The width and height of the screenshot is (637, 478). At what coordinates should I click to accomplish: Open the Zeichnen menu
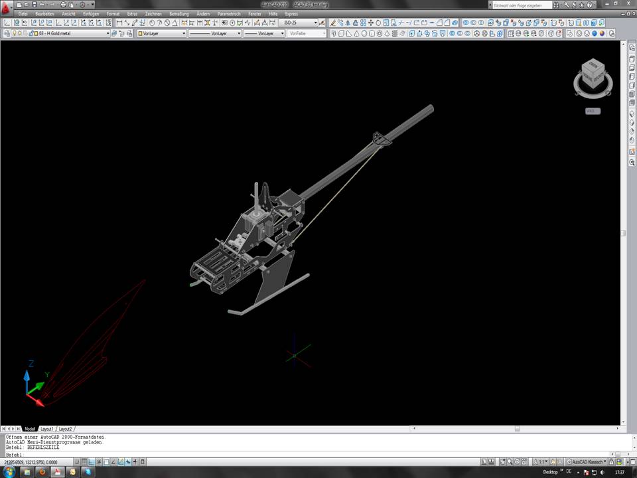point(153,14)
